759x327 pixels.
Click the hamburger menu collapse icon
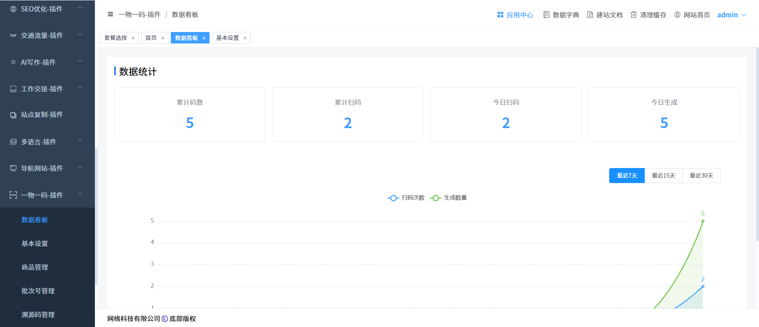110,15
